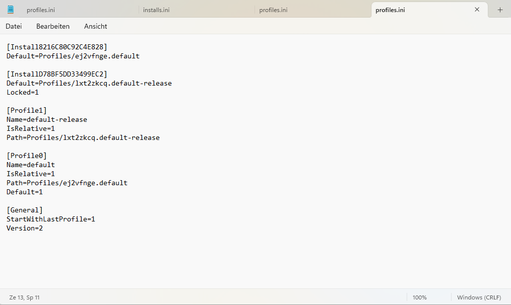This screenshot has height=305, width=511.
Task: Click the Notepad app icon in title bar
Action: 11,10
